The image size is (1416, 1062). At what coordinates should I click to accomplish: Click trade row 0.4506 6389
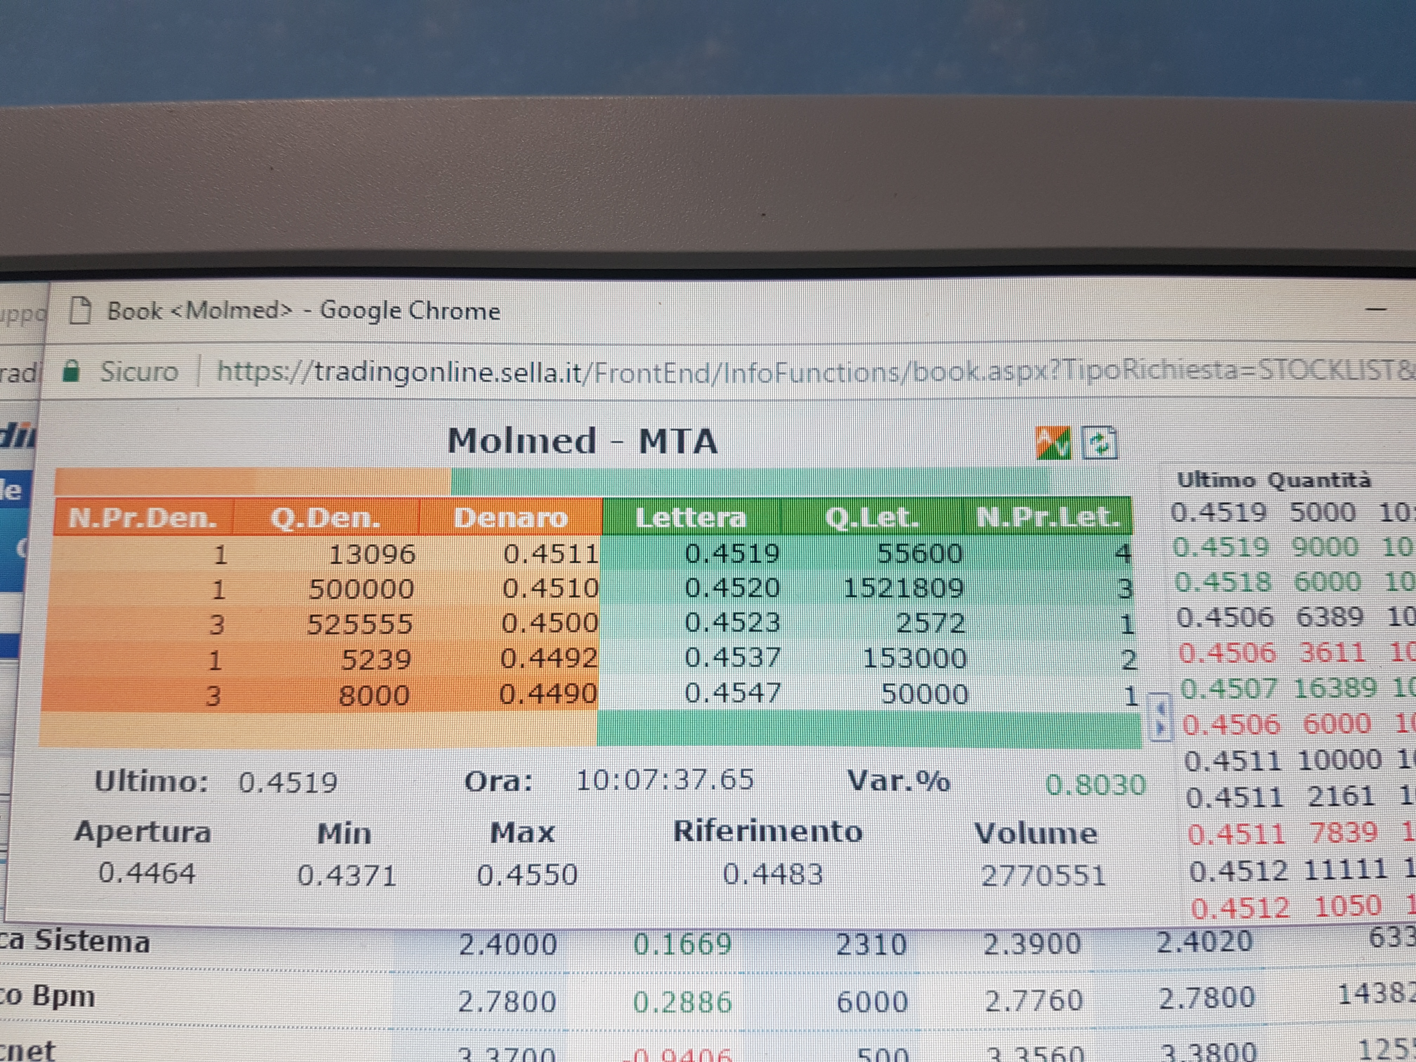(1296, 618)
